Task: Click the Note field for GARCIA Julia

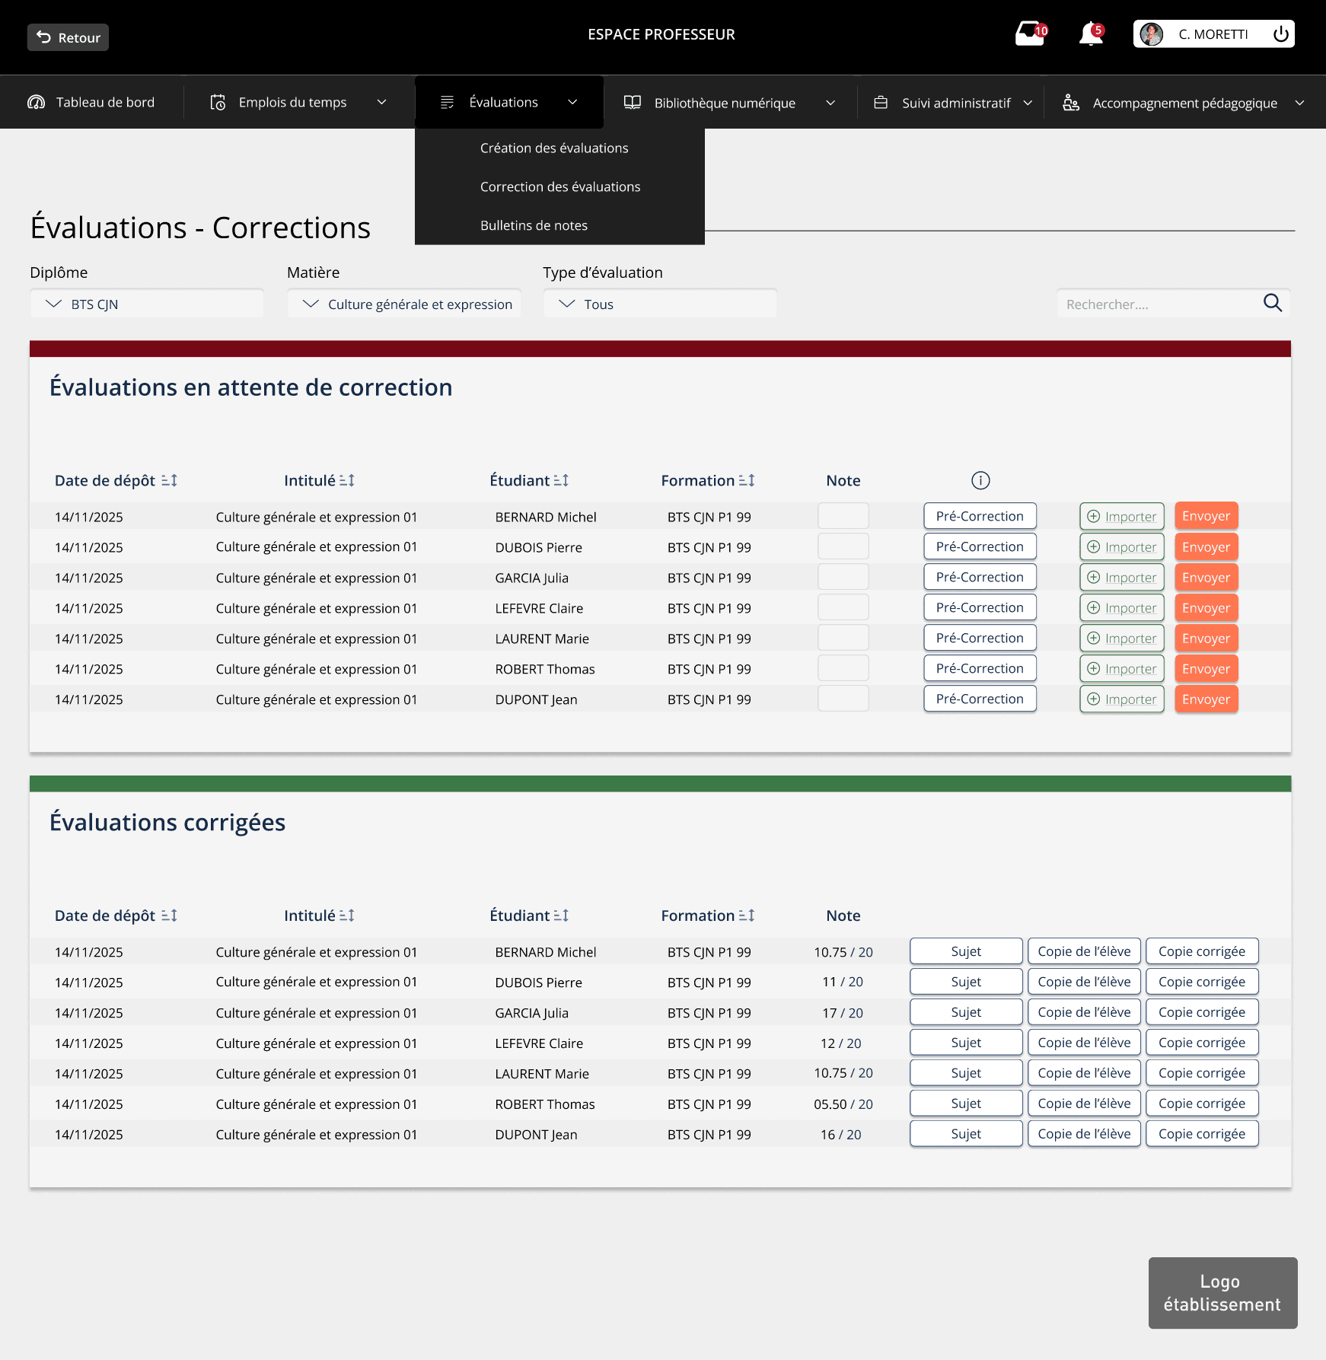Action: click(x=843, y=577)
